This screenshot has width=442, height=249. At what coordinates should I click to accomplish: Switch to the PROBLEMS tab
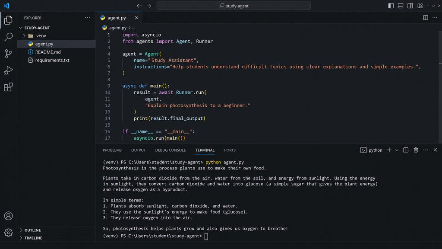112,150
